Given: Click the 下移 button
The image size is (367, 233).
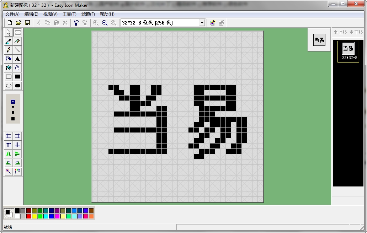Looking at the screenshot, I should coord(356,32).
